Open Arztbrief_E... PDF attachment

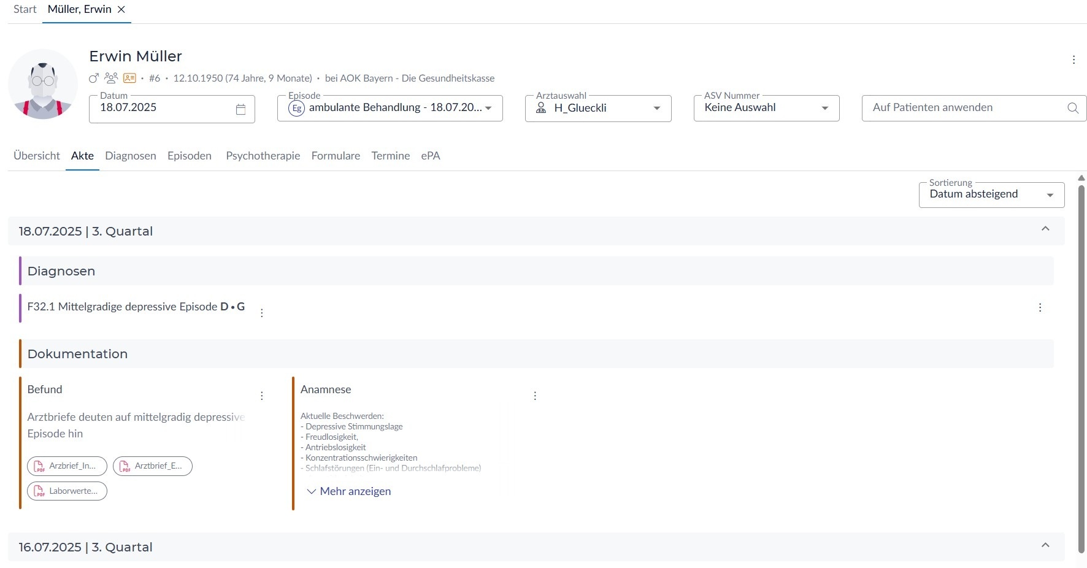point(152,466)
